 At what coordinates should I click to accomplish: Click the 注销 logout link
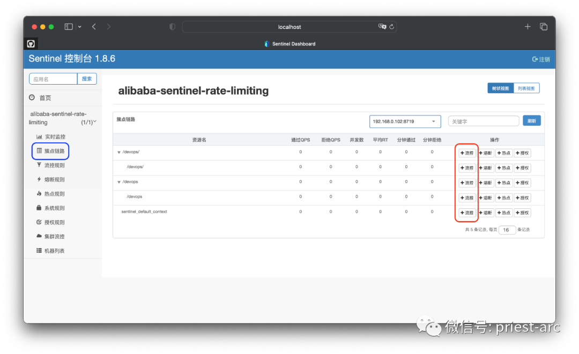541,59
